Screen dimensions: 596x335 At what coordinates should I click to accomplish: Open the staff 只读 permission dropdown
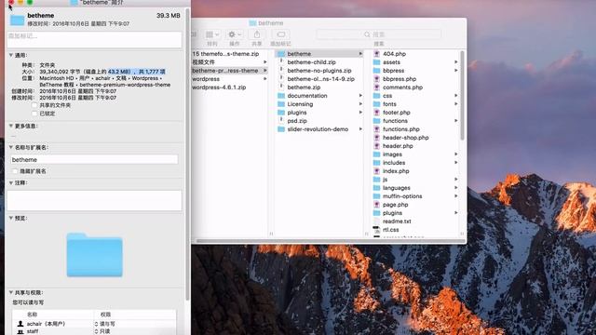point(102,331)
